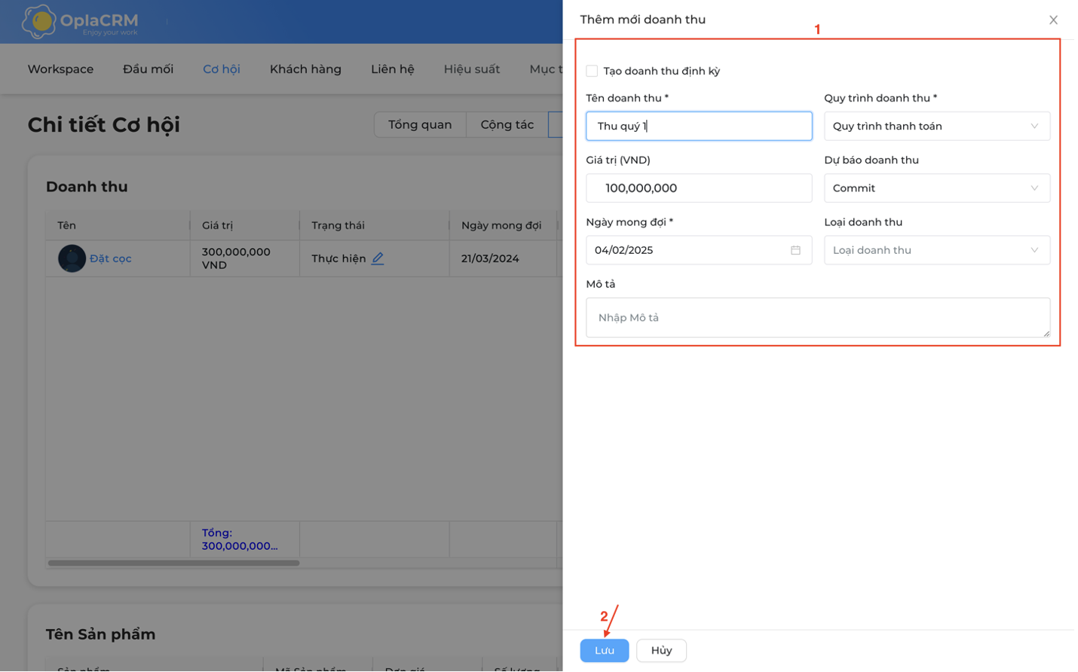Viewport: 1078px width, 672px height.
Task: Expand the Loại doanh thu dropdown
Action: click(x=936, y=250)
